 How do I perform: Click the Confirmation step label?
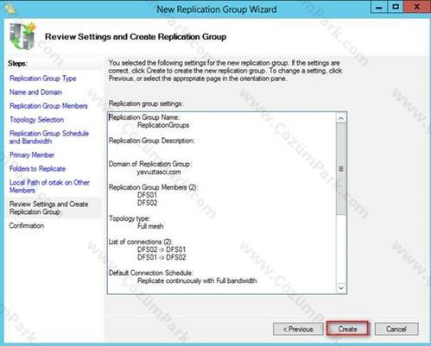click(27, 225)
